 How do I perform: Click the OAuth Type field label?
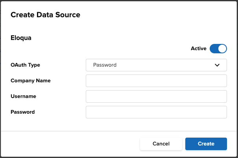point(25,65)
